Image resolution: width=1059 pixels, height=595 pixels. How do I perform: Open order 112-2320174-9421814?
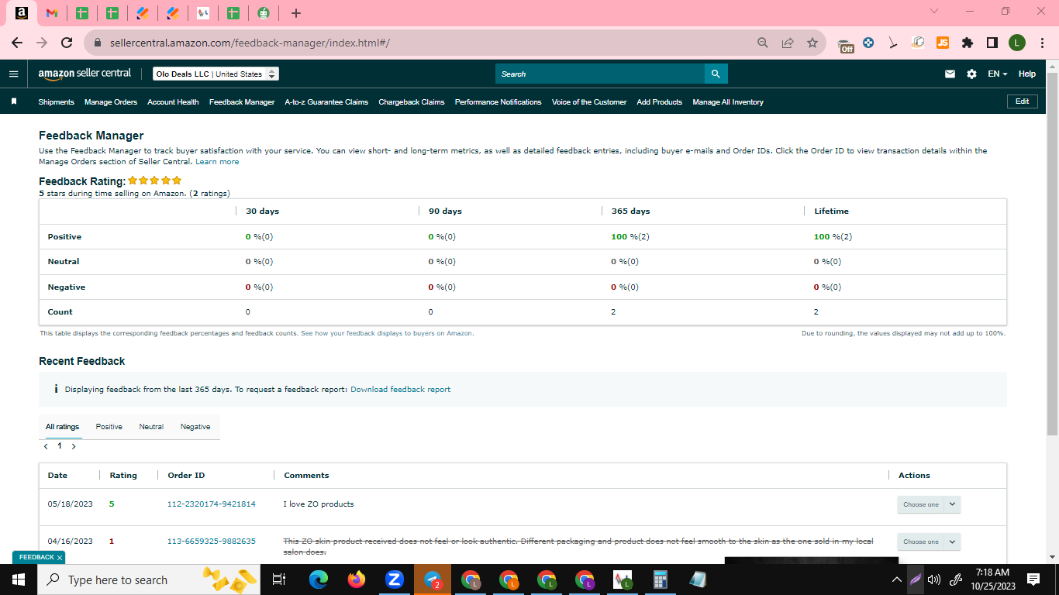coord(212,504)
